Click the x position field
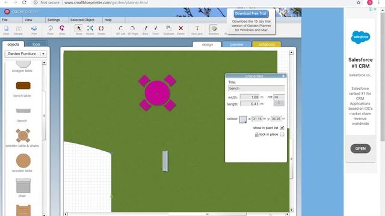Viewport: 385px width, 216px height. coord(257,119)
